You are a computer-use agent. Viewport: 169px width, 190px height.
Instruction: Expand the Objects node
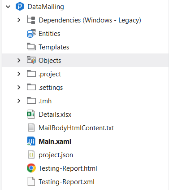coord(19,61)
